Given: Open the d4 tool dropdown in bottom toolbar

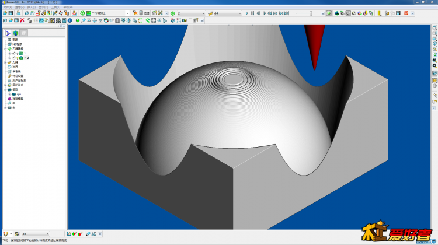Looking at the screenshot, I should pyautogui.click(x=47, y=234).
